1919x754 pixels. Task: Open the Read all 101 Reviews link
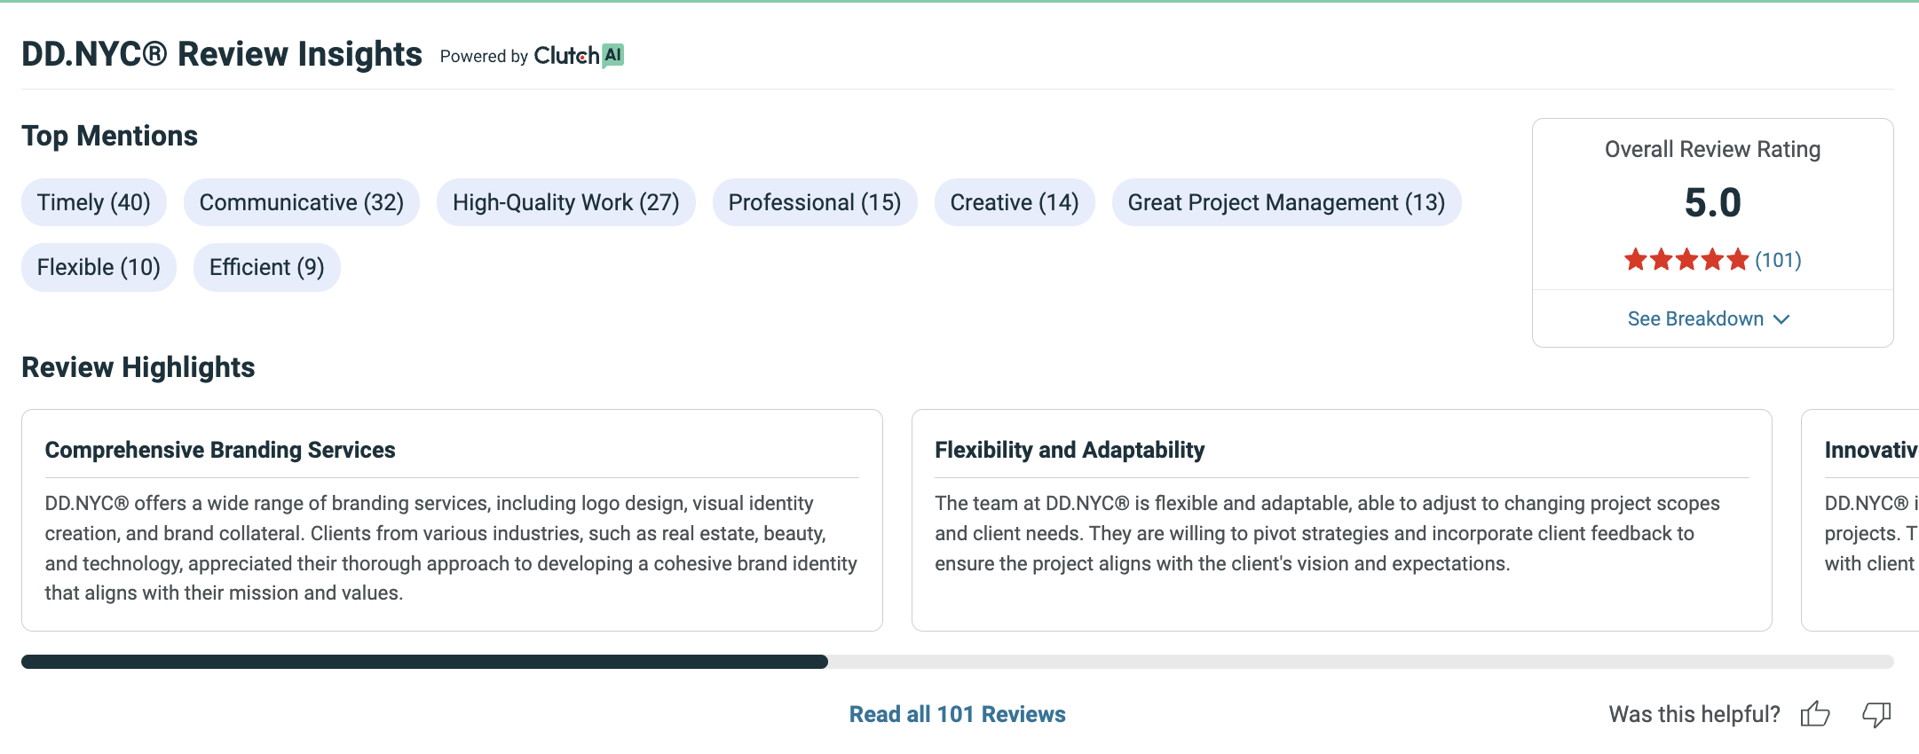click(958, 714)
